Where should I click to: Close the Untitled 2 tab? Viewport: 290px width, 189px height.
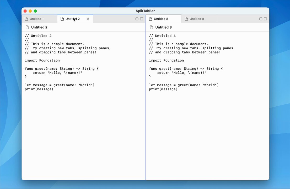pos(88,19)
